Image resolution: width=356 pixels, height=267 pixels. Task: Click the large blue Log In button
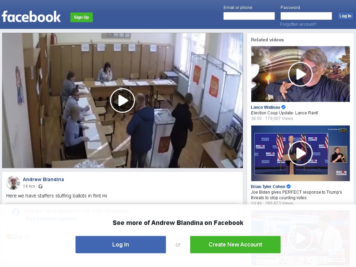coord(121,244)
